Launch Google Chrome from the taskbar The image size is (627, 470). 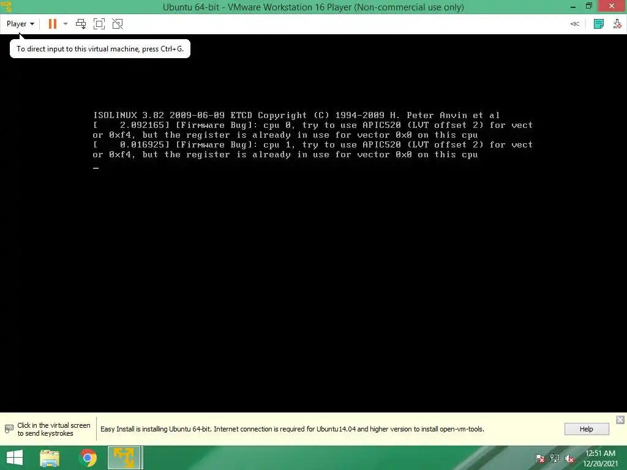pyautogui.click(x=88, y=458)
